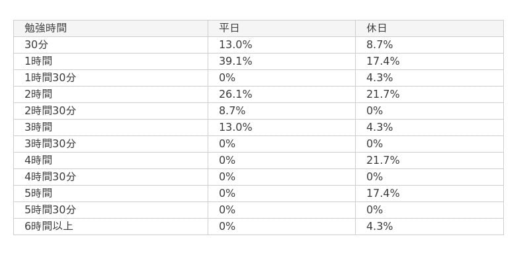The width and height of the screenshot is (529, 255).
Task: Select the 2時間 row label
Action: 38,94
